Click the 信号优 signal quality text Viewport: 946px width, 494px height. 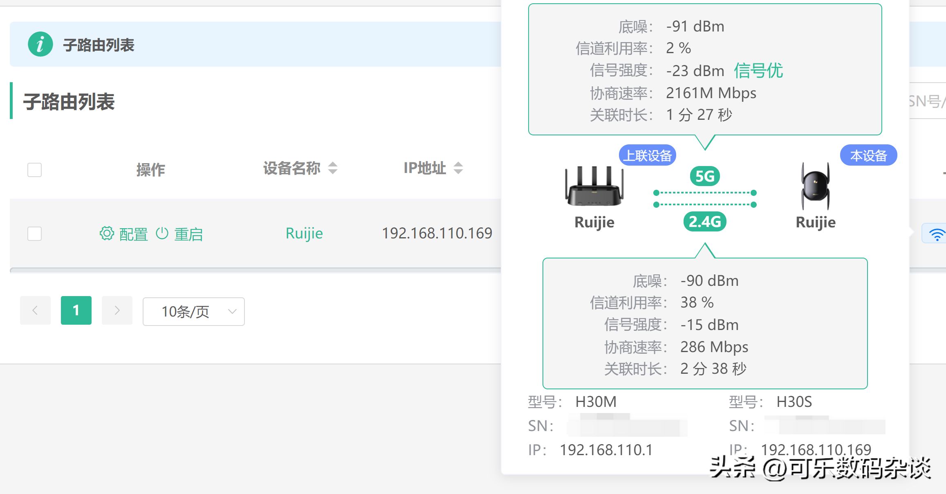[x=758, y=70]
